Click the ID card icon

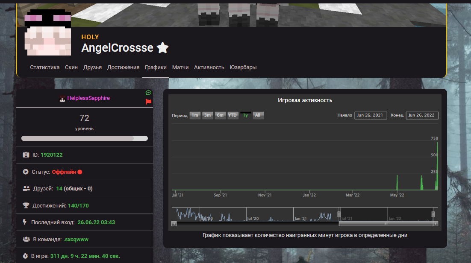point(26,155)
